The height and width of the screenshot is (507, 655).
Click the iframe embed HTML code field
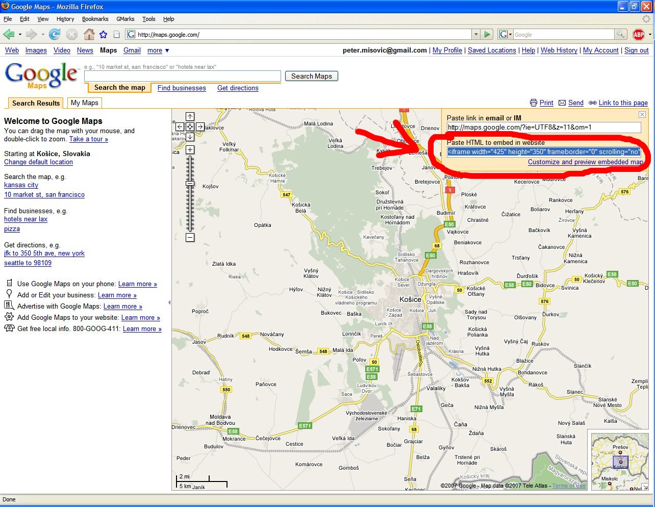544,151
